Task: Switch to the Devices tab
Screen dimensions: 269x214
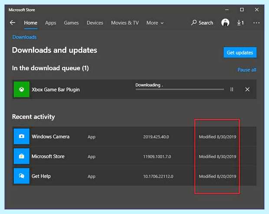Action: pos(95,23)
